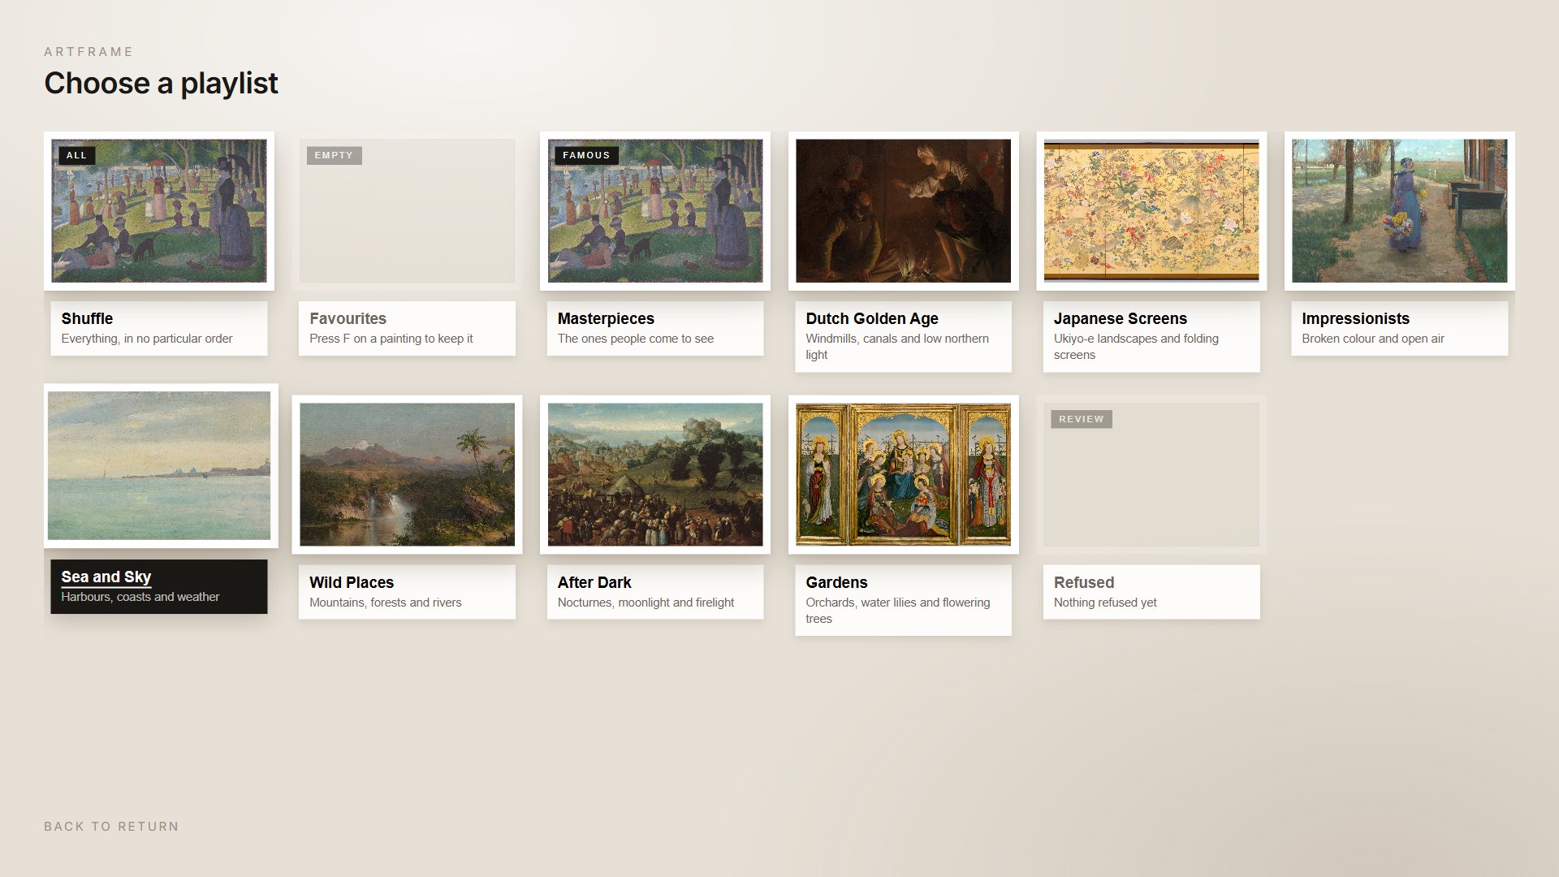
Task: Click the 'Choose a playlist' heading
Action: (x=161, y=84)
